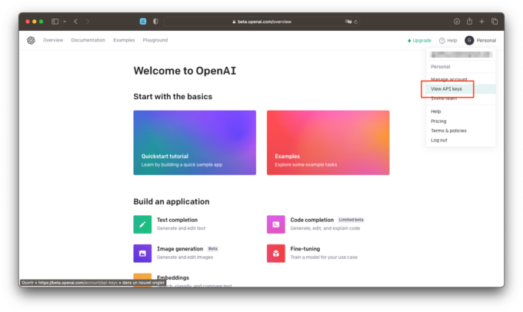523x312 pixels.
Task: Open the Embeddings link
Action: point(173,277)
